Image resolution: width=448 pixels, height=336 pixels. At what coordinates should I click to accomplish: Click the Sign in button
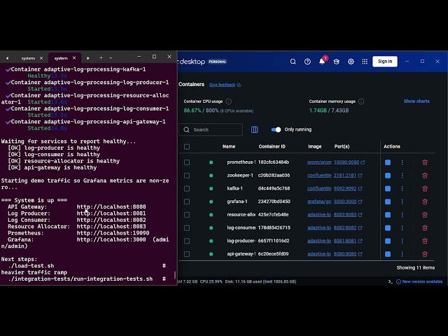coord(385,62)
